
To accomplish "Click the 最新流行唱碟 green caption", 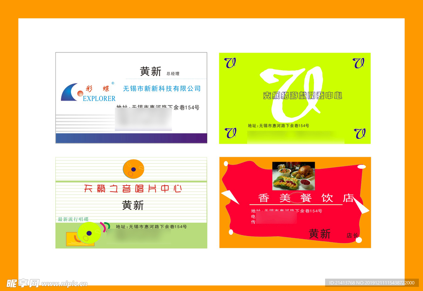I will (73, 219).
